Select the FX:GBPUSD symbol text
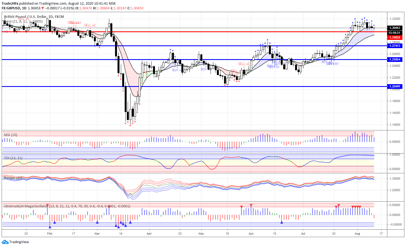The image size is (406, 247). click(x=11, y=8)
